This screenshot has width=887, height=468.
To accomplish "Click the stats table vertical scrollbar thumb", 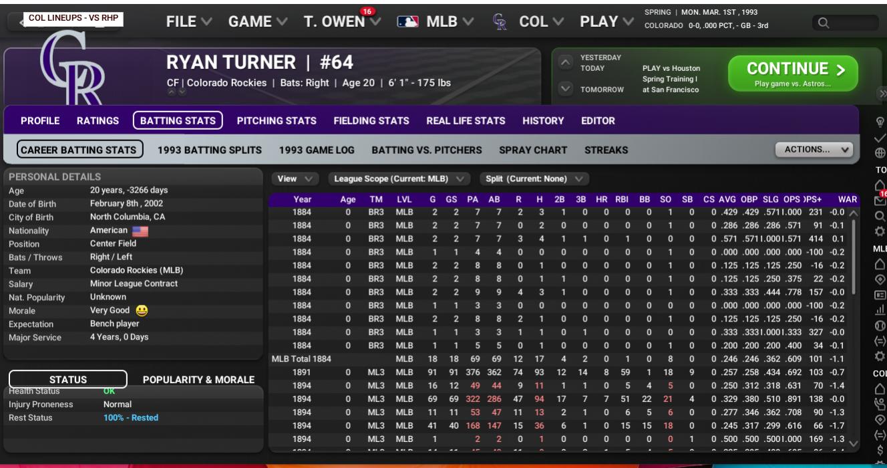I will tap(854, 257).
